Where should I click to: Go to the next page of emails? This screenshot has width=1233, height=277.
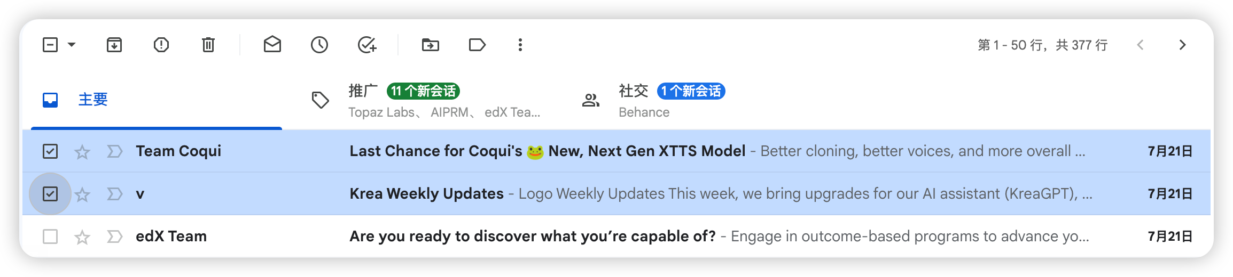[x=1182, y=45]
